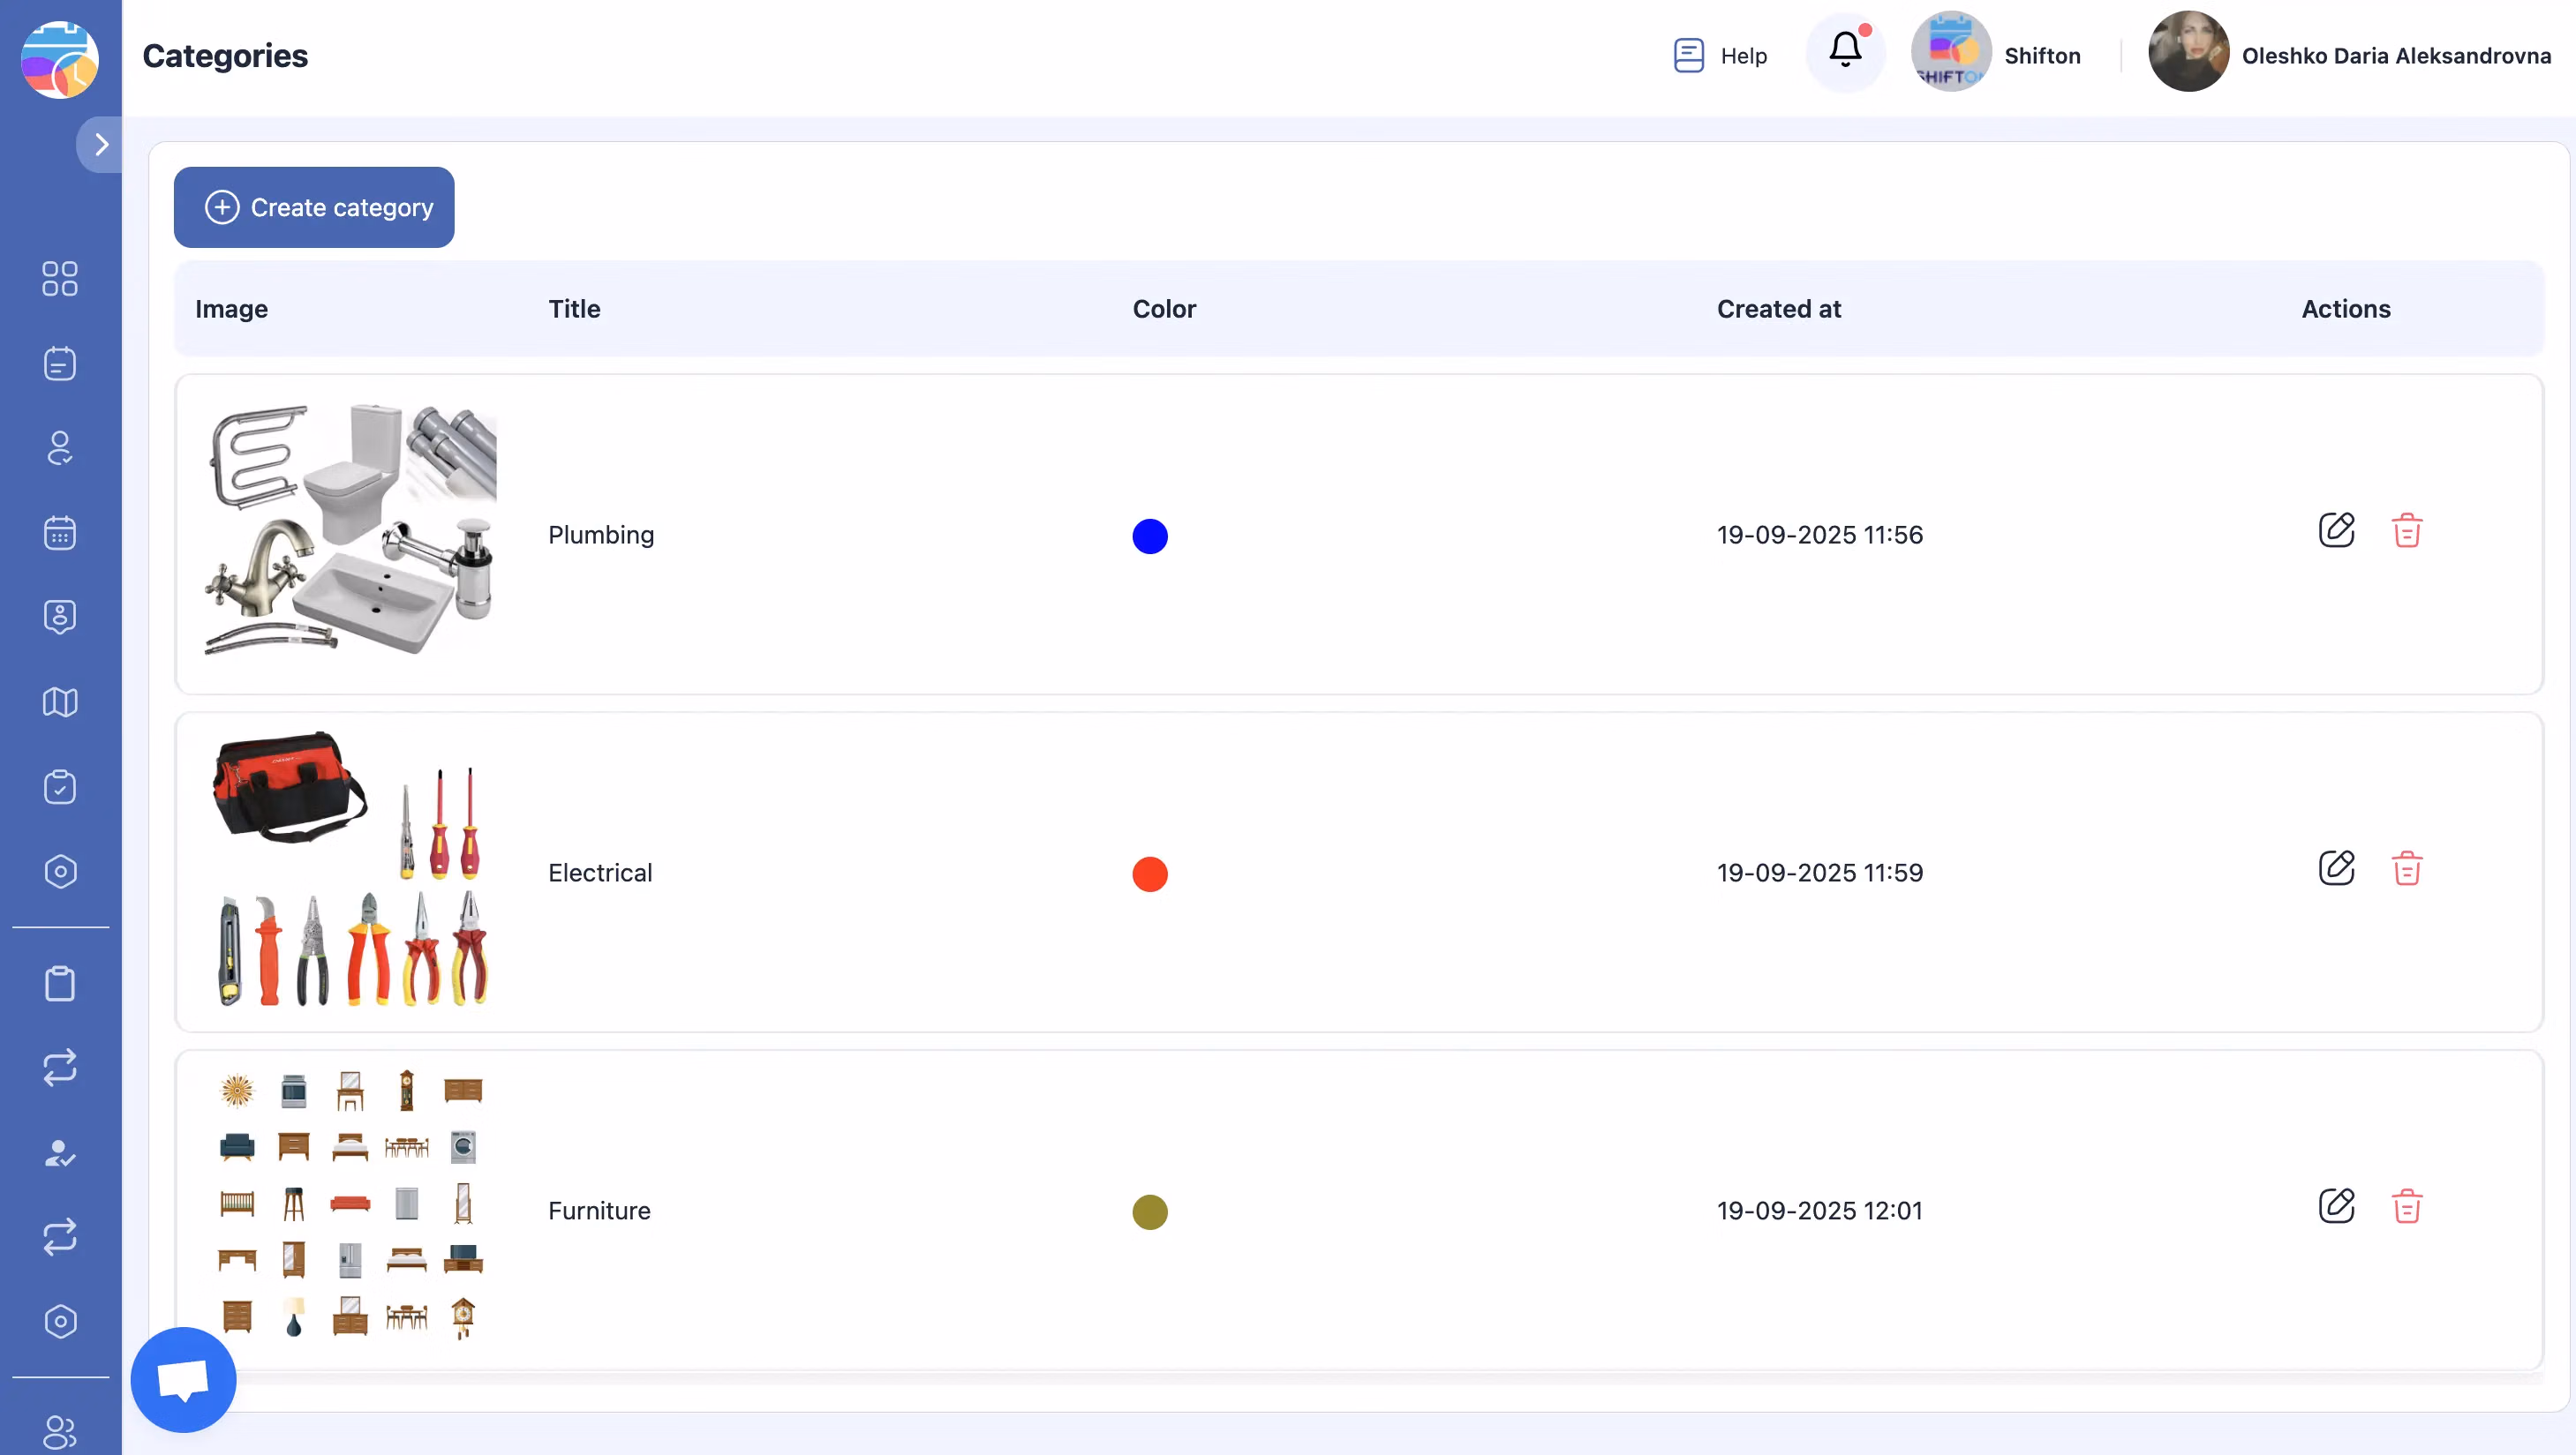Click trash icon for Electrical category
The width and height of the screenshot is (2576, 1455).
(x=2406, y=868)
